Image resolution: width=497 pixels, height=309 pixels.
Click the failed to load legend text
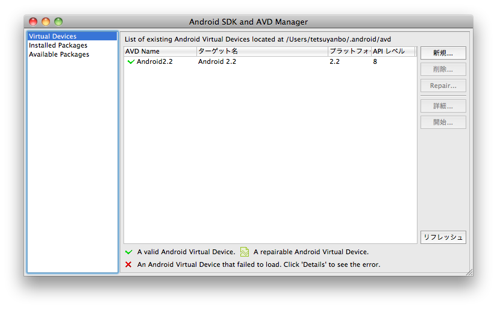point(258,264)
